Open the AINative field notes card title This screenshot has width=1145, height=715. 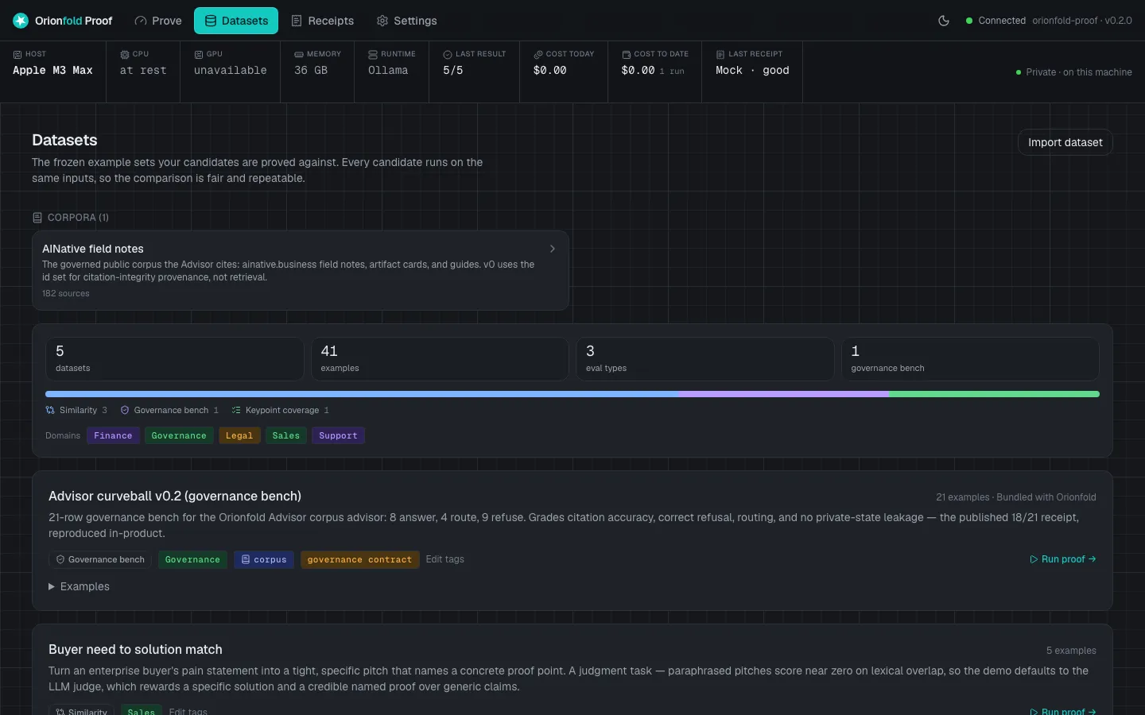pos(93,249)
